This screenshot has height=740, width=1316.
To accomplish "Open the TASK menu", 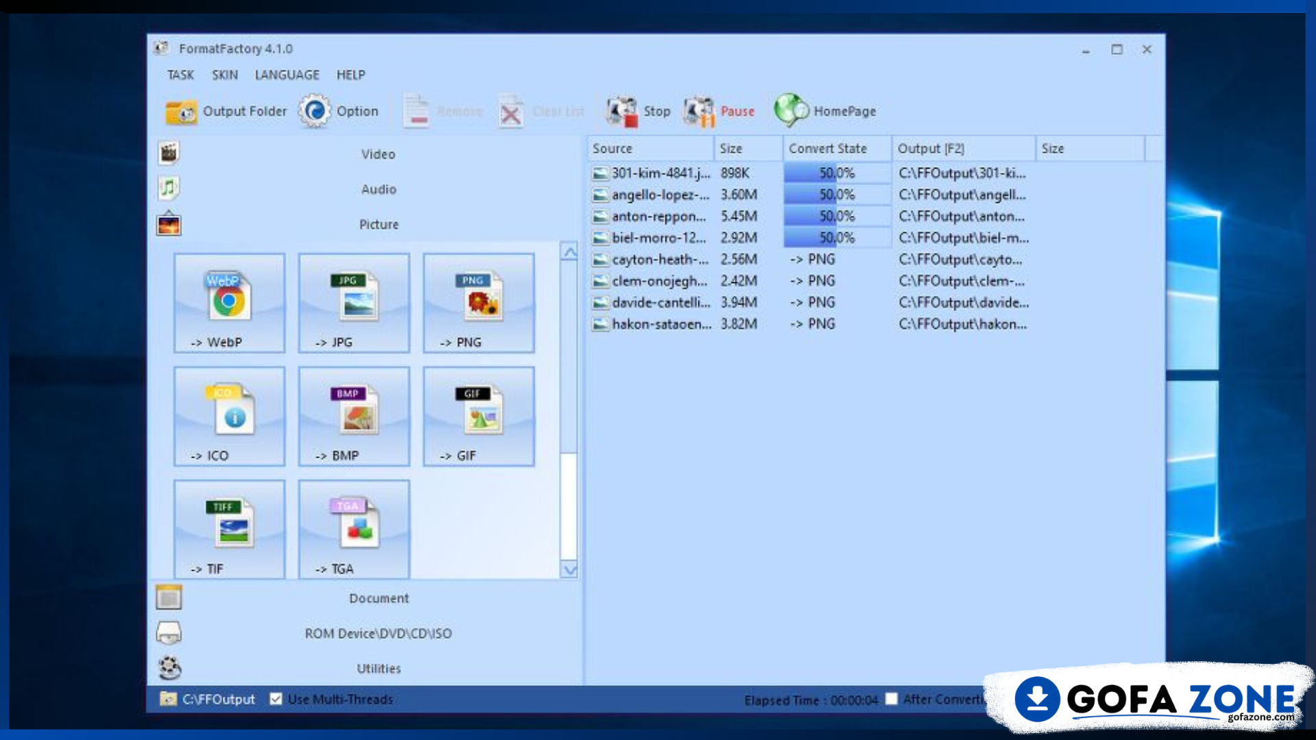I will 181,75.
